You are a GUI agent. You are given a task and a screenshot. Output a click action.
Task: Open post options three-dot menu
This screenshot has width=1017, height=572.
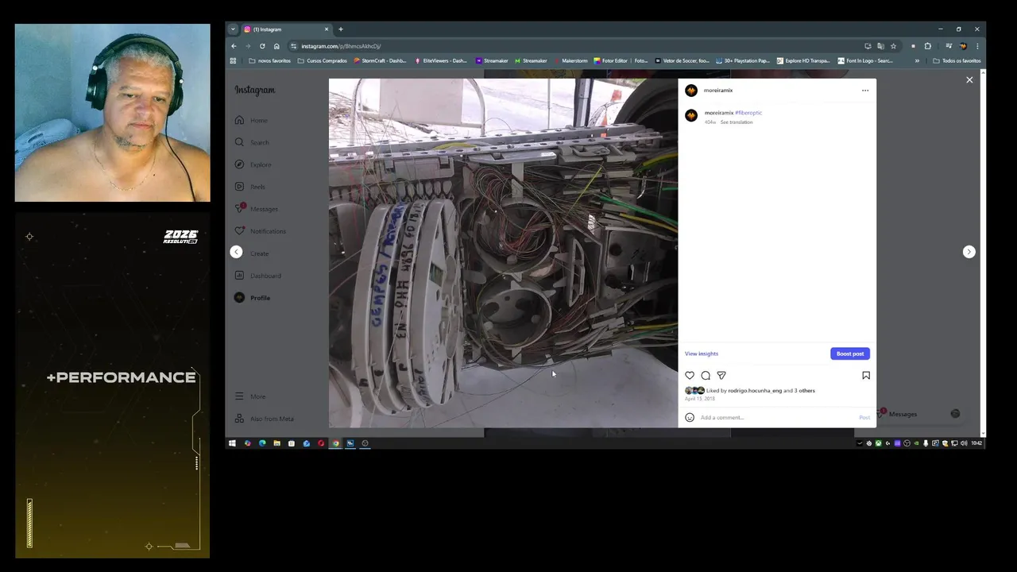(x=865, y=91)
